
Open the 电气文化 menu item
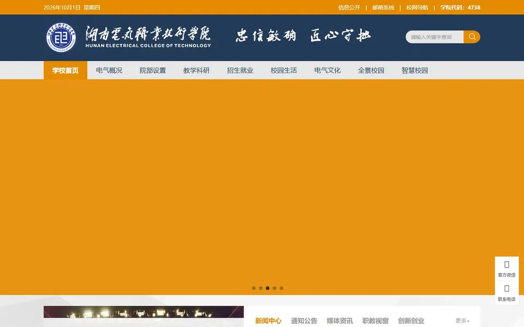tap(327, 70)
